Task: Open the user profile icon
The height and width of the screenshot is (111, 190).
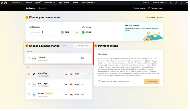Action: pyautogui.click(x=171, y=3)
